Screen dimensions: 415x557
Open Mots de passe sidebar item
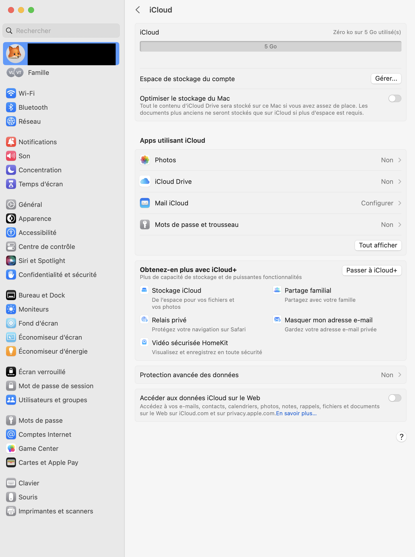tap(61, 421)
